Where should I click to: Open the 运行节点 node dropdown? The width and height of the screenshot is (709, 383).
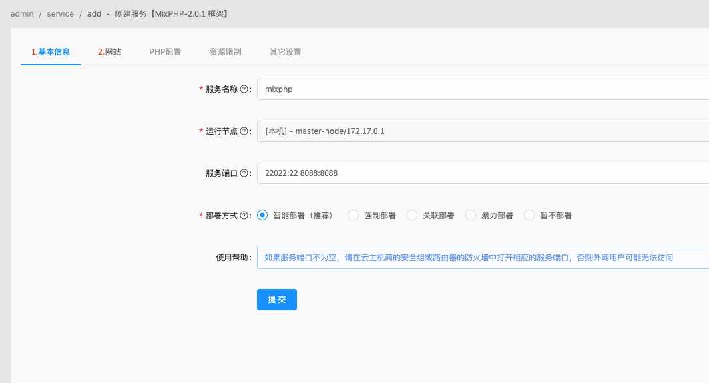[483, 131]
